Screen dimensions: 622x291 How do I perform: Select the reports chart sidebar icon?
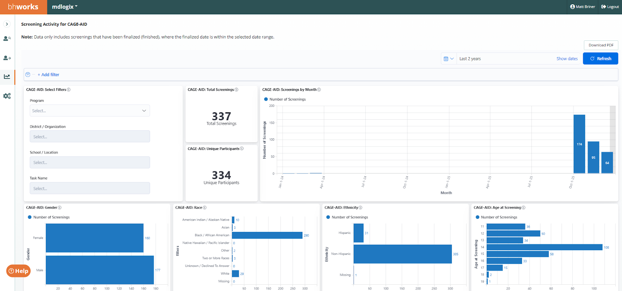pos(7,77)
